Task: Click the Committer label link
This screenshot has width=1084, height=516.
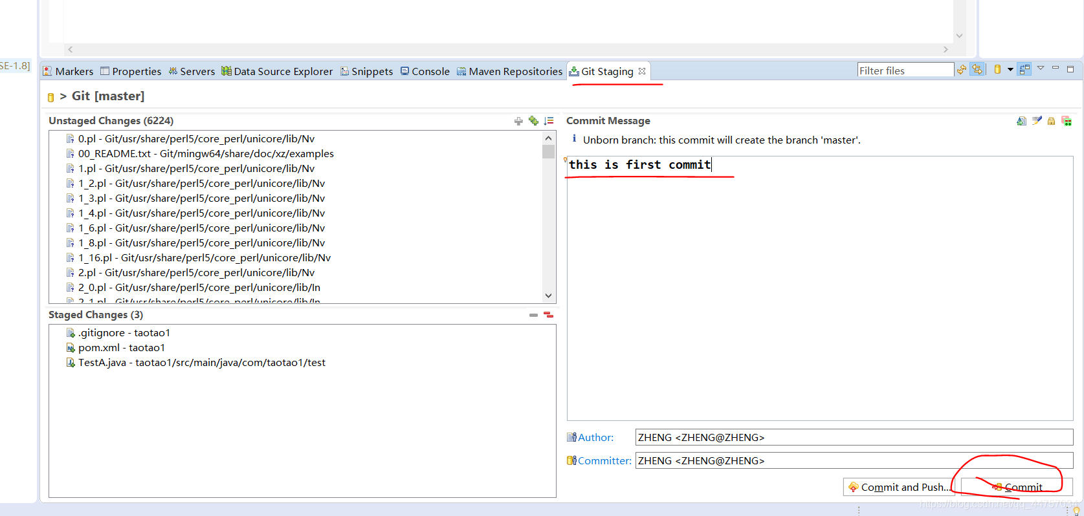Action: pyautogui.click(x=604, y=460)
